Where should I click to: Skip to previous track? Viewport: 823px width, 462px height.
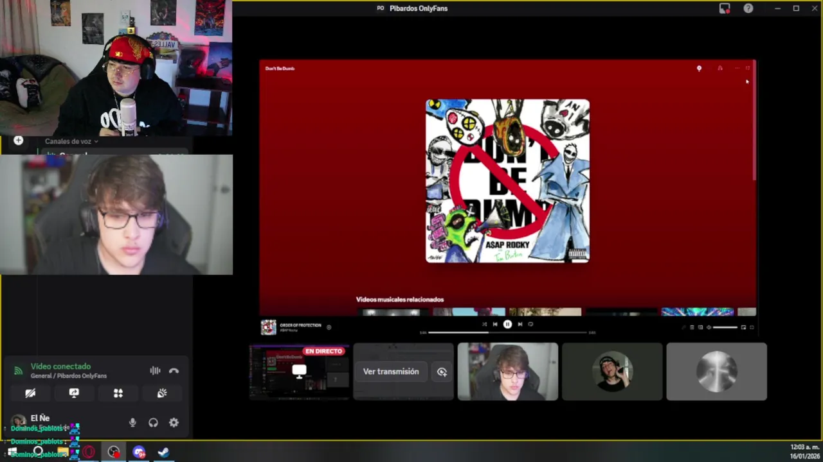point(495,324)
